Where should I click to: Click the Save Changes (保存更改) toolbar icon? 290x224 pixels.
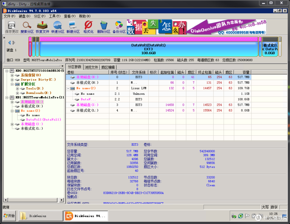click(12, 27)
